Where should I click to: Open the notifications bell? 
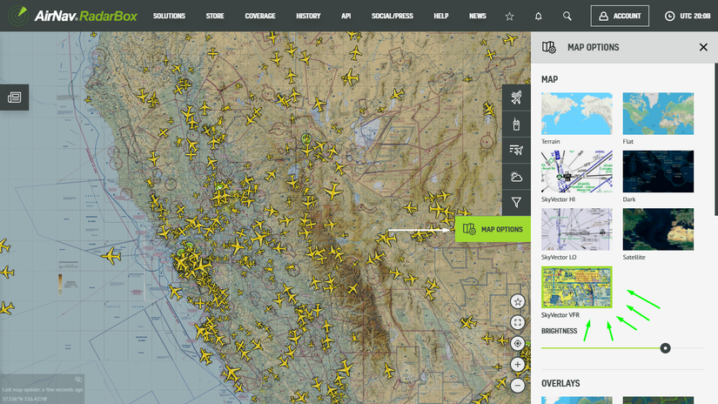[539, 16]
